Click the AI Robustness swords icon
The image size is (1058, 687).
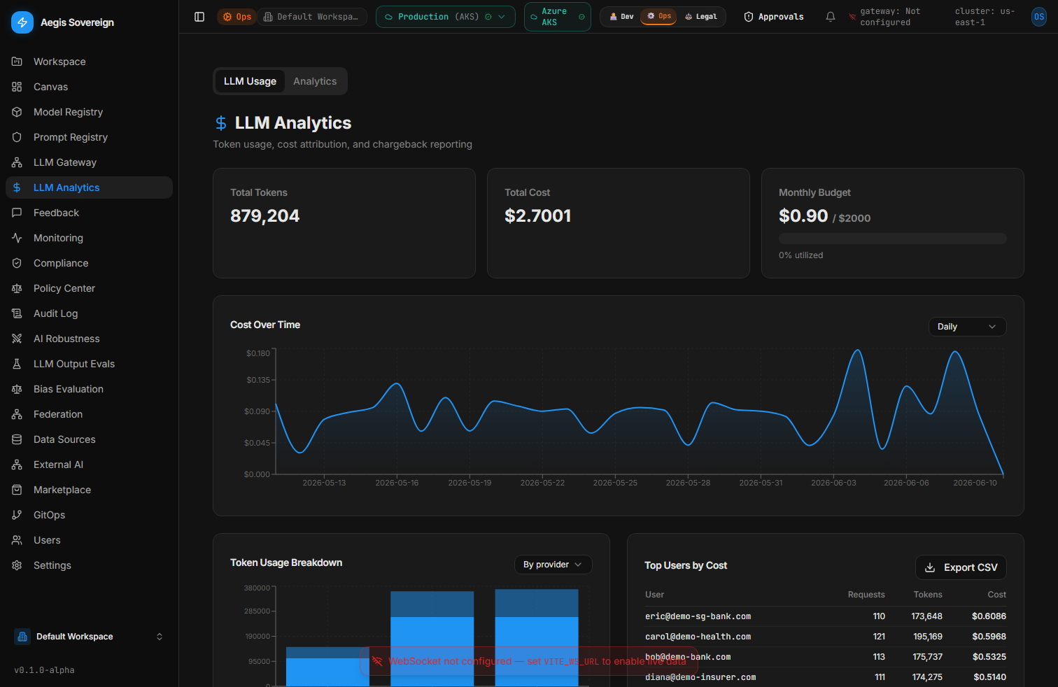17,339
